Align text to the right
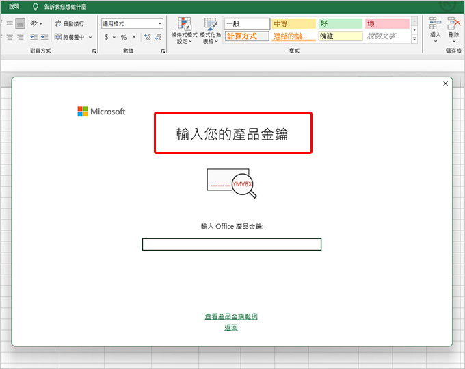 coord(20,37)
